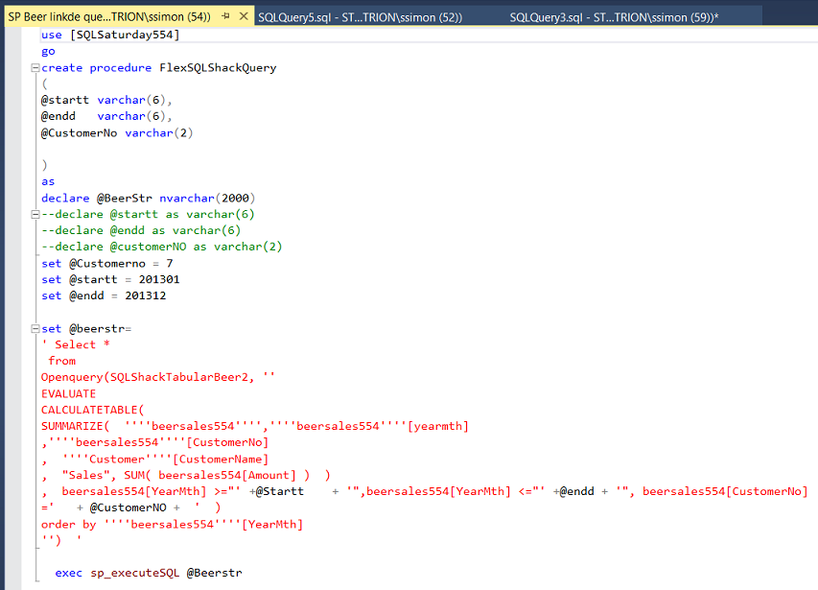The image size is (818, 590).
Task: Click @Startt variable in filter line
Action: pos(280,491)
